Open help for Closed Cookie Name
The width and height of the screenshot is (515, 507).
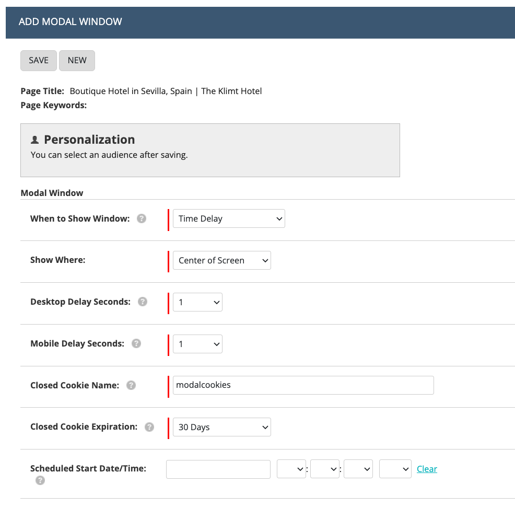(x=131, y=385)
